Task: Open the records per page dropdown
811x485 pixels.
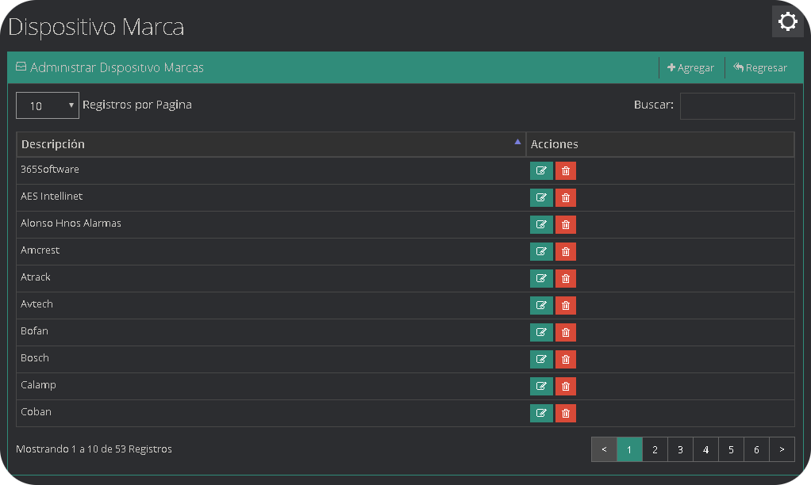Action: [x=48, y=105]
